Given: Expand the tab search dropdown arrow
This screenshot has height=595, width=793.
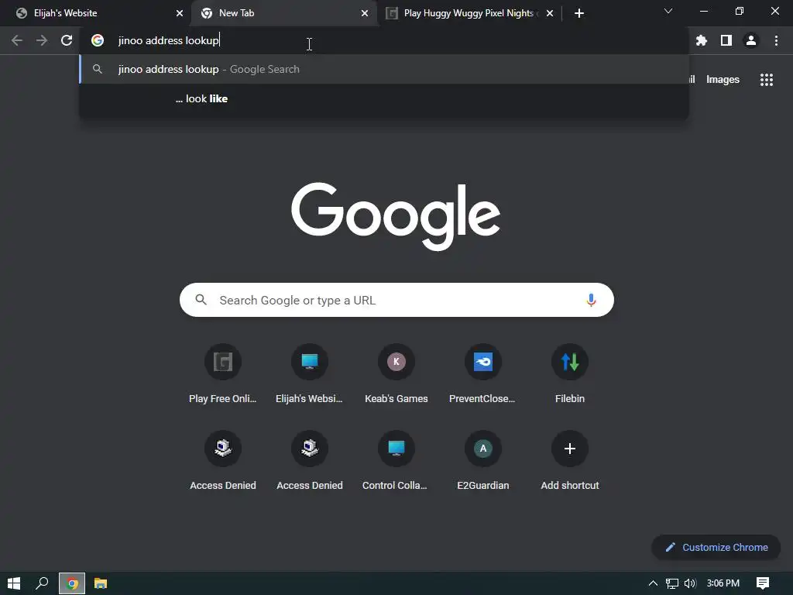Looking at the screenshot, I should 668,11.
